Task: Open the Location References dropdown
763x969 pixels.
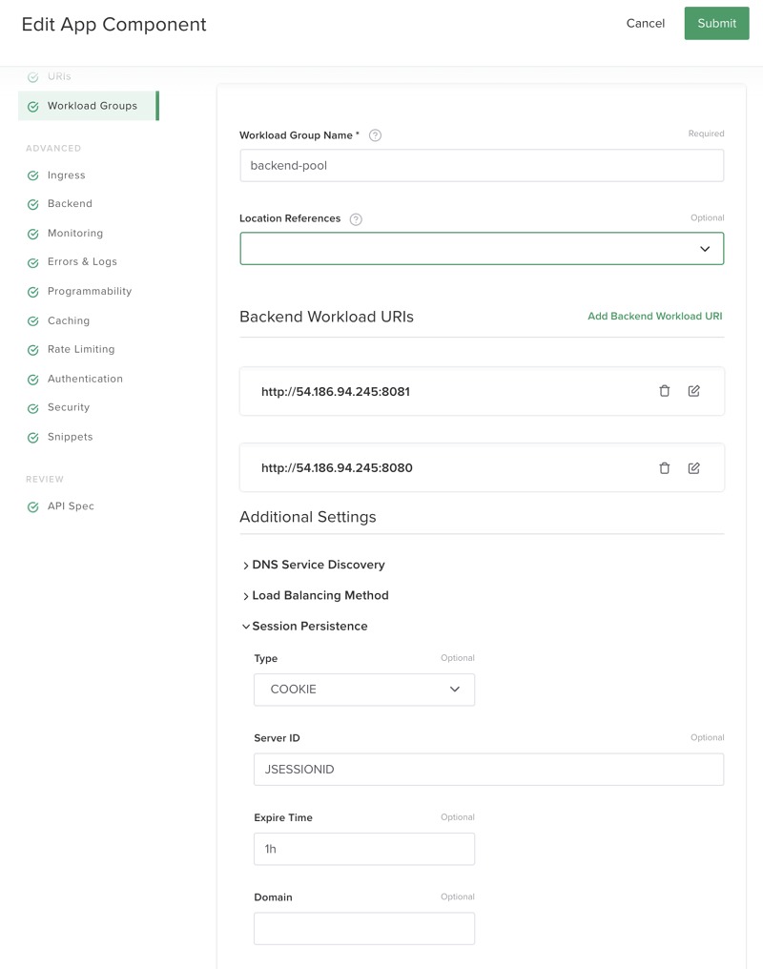Action: 482,249
